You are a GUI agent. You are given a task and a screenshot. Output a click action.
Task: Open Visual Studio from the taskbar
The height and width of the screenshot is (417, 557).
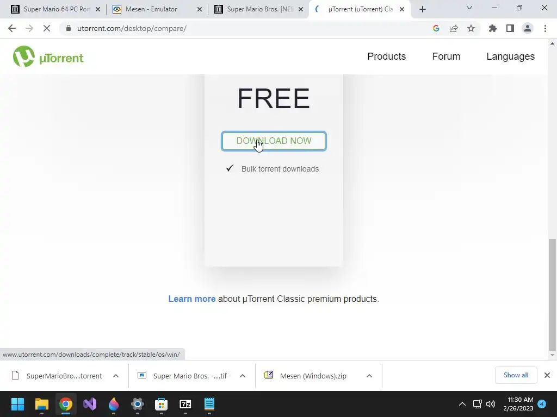(90, 404)
